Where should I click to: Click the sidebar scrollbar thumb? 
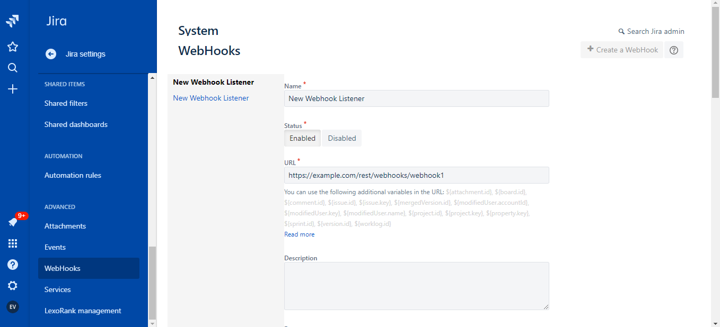tap(153, 283)
